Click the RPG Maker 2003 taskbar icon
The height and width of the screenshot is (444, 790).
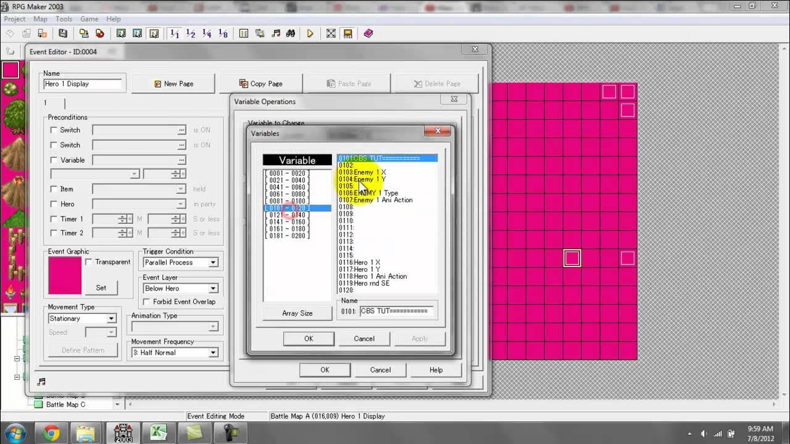[123, 434]
